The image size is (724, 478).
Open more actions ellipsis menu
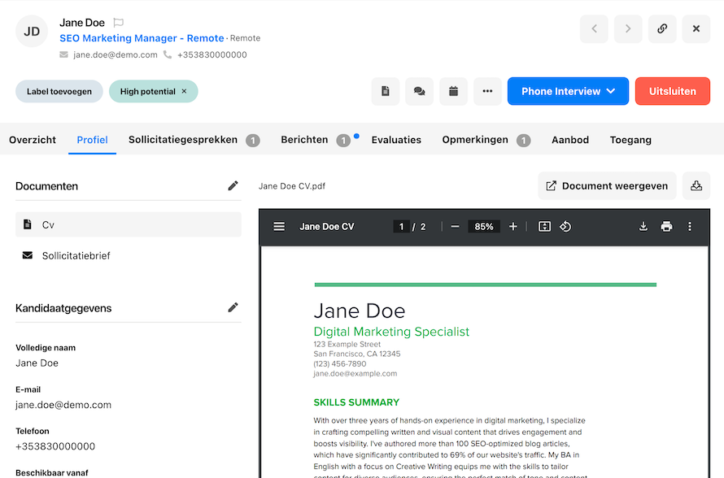(x=487, y=91)
